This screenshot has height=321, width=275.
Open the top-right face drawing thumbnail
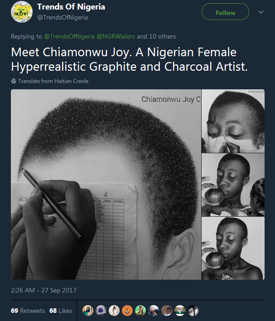tap(233, 121)
